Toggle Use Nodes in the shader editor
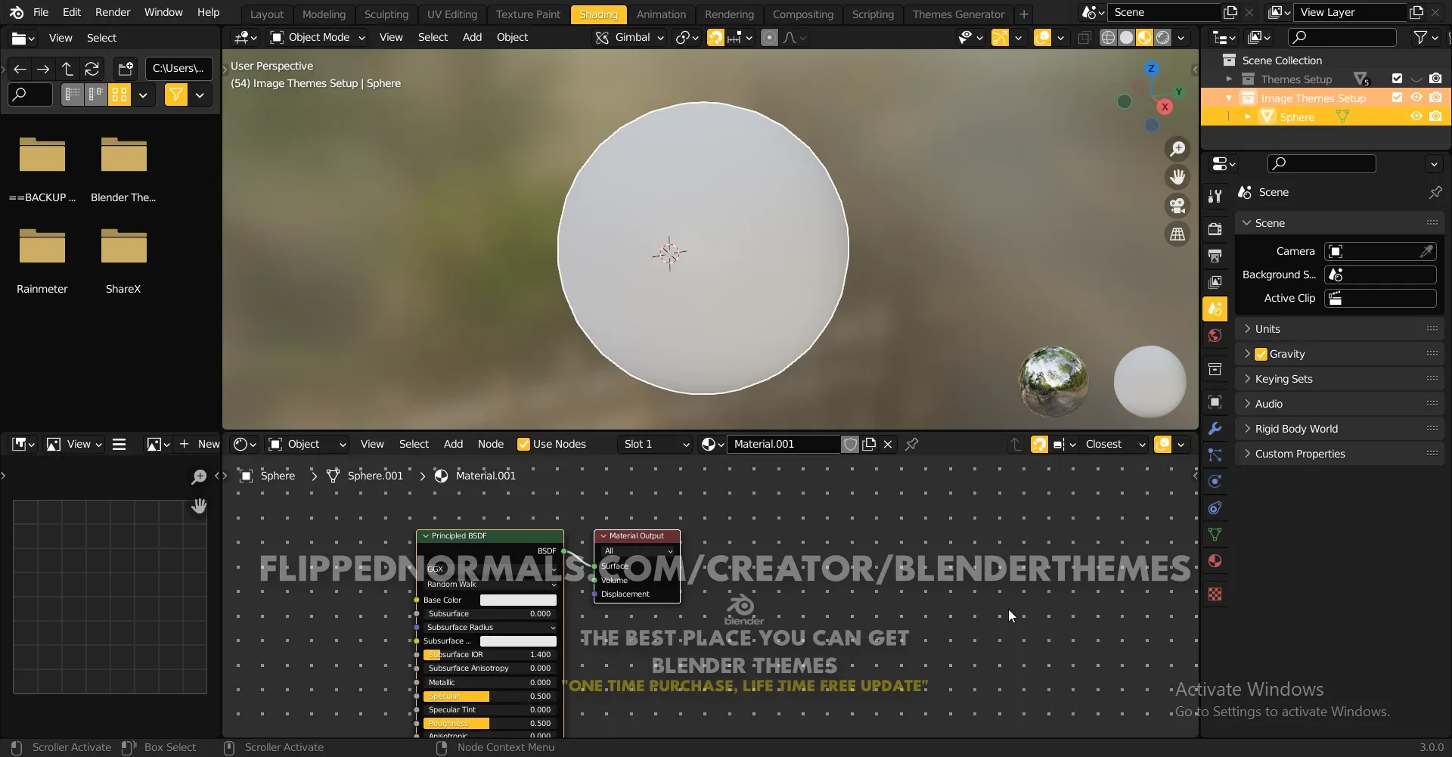Image resolution: width=1452 pixels, height=757 pixels. 525,444
